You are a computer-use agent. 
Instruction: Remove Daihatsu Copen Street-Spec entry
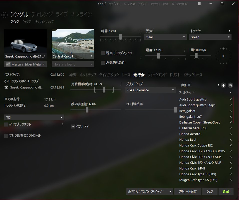[x=231, y=122]
